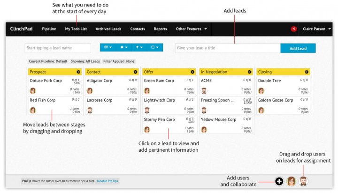338x193 pixels.
Task: Open the funnel filter dropdown
Action: point(139,47)
